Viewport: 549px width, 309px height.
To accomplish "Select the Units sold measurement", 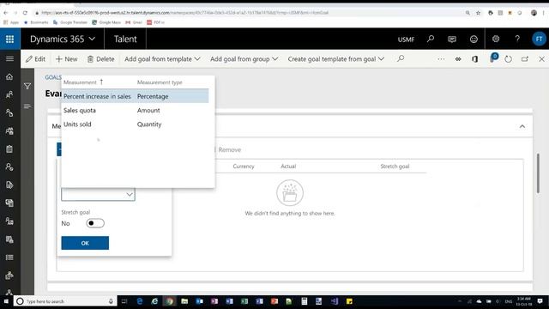I will point(77,124).
